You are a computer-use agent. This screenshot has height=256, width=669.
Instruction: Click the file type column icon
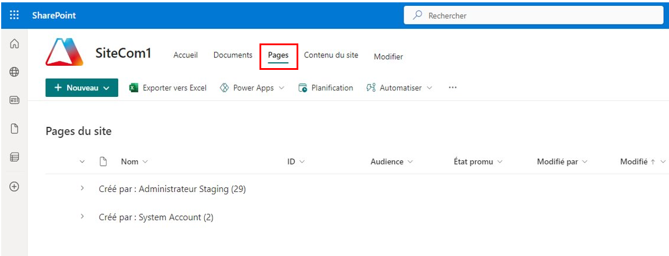[102, 162]
